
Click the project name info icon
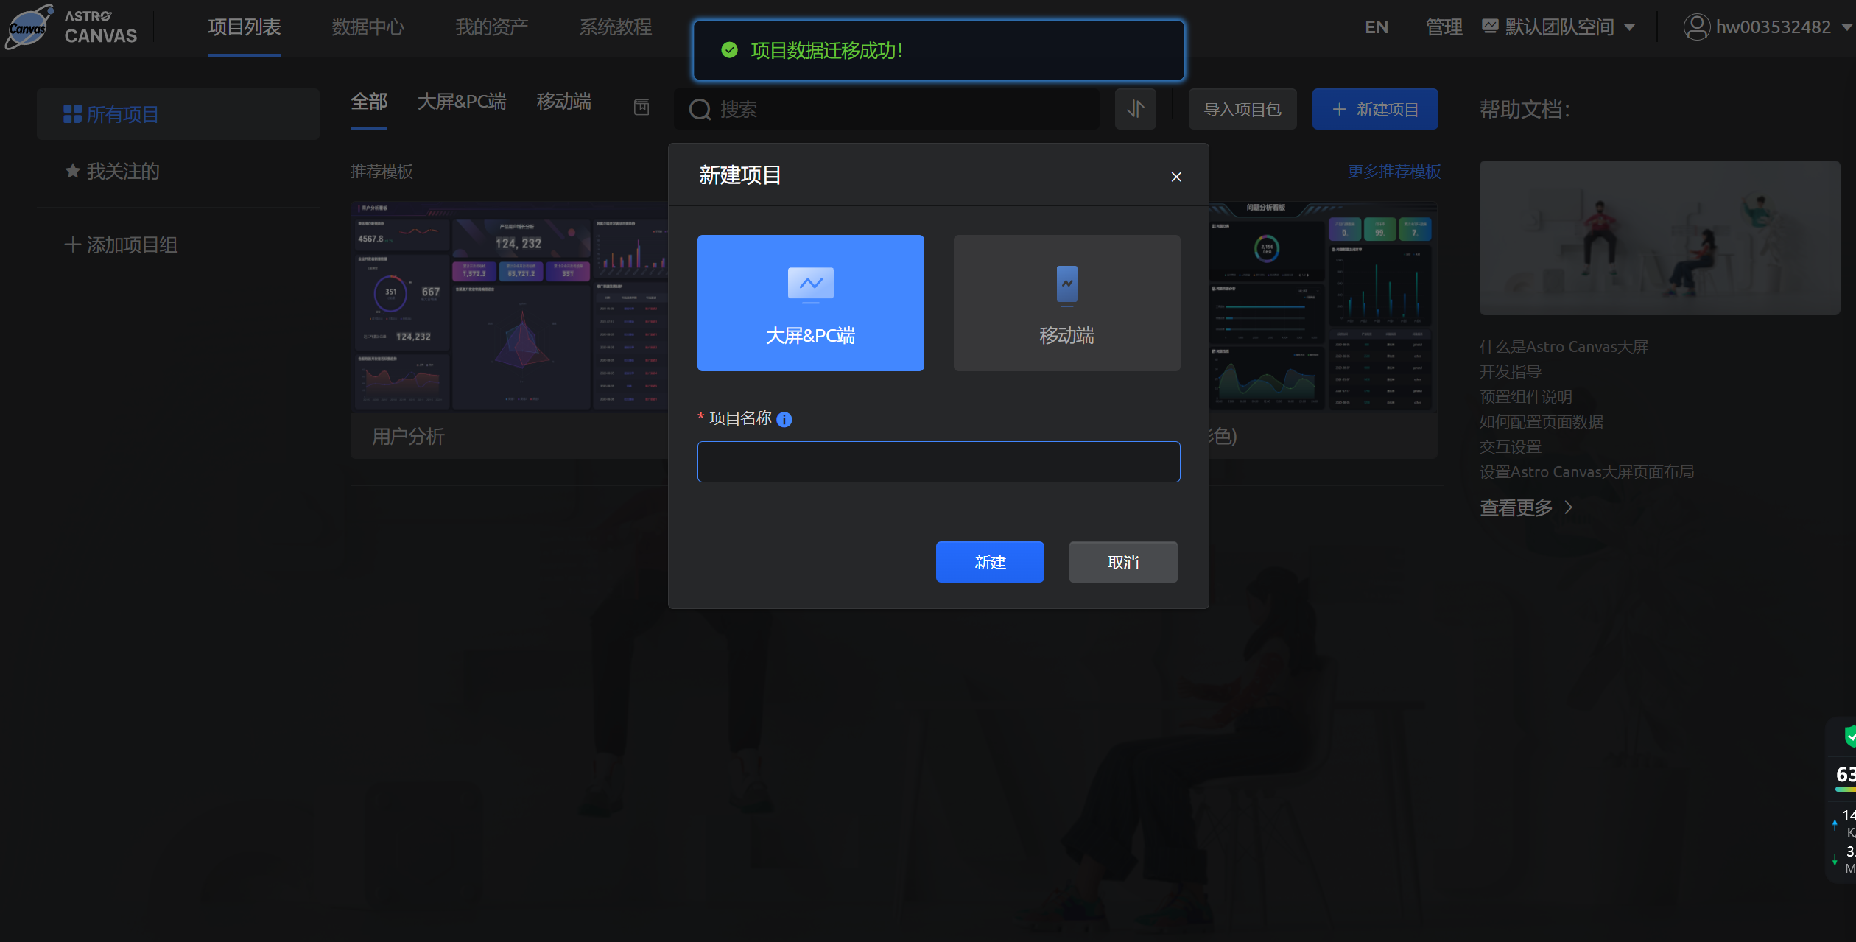[784, 420]
